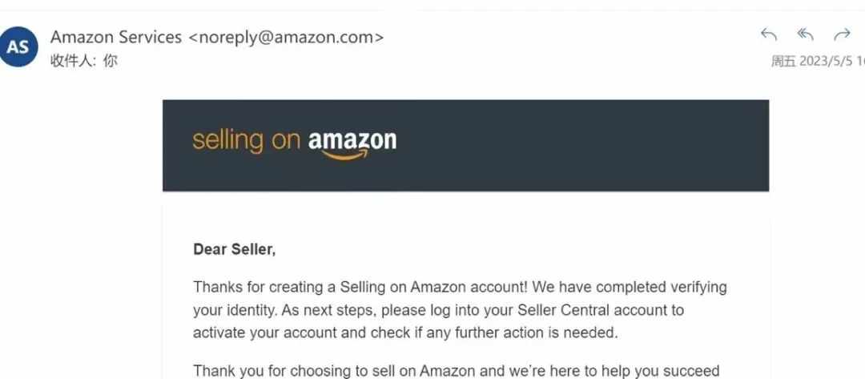Image resolution: width=865 pixels, height=379 pixels.
Task: Click the white amazon wordmark in the banner
Action: point(352,141)
